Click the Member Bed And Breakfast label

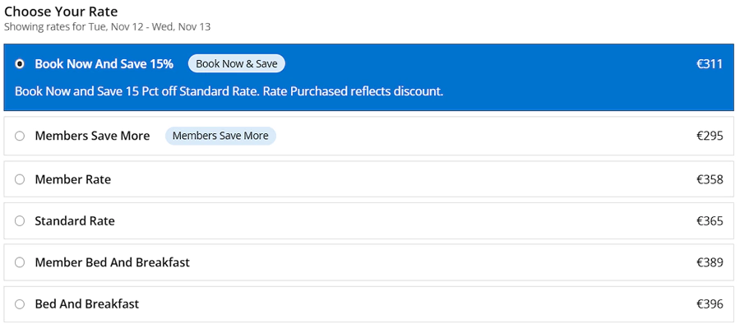[x=112, y=262]
